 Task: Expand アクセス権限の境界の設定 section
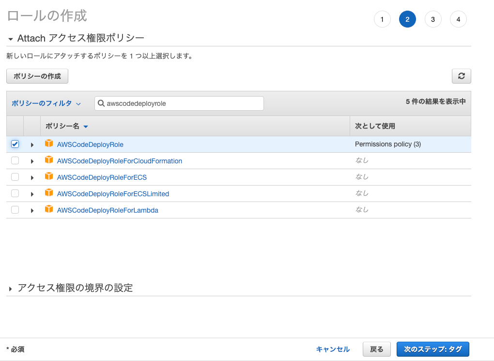pyautogui.click(x=9, y=287)
